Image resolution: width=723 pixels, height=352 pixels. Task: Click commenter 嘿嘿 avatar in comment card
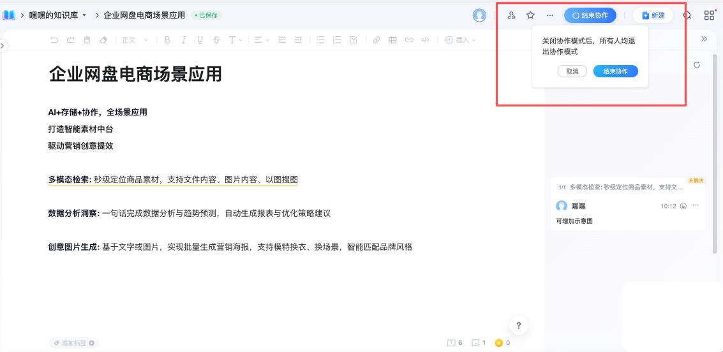(562, 206)
